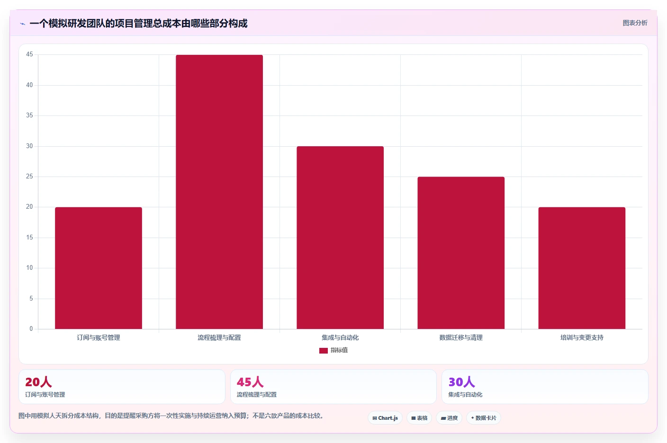Select the 数据迁移与清理 bar
The width and height of the screenshot is (667, 443).
(461, 253)
